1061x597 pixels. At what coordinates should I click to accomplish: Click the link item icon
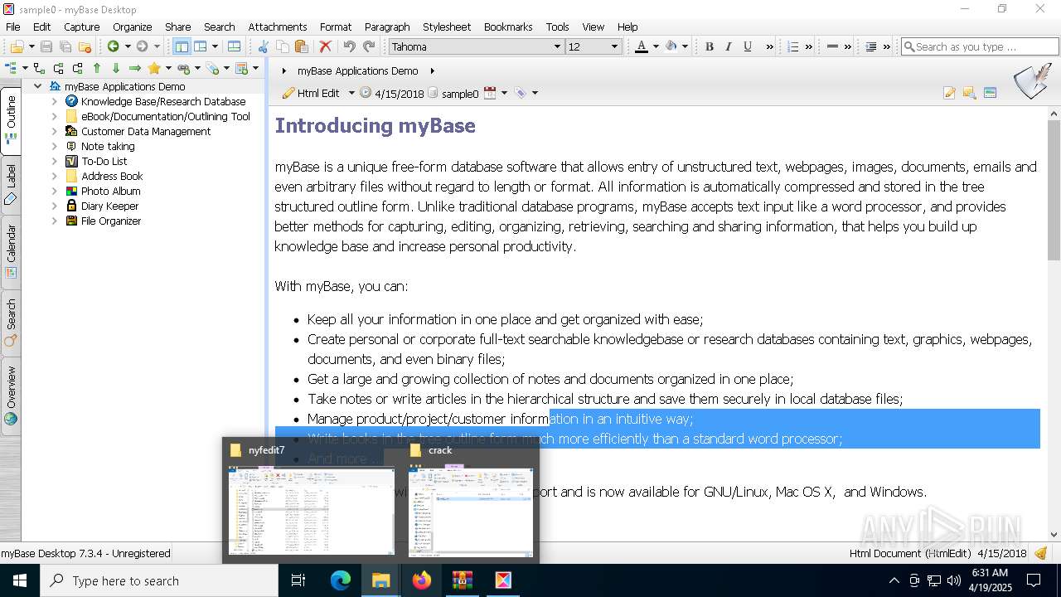pos(183,68)
